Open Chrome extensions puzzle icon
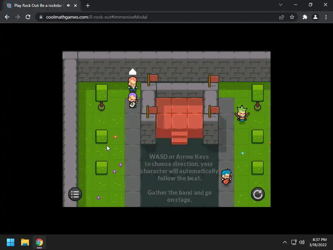 point(305,17)
